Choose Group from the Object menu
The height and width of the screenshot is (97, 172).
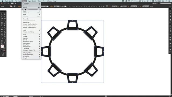[31, 8]
